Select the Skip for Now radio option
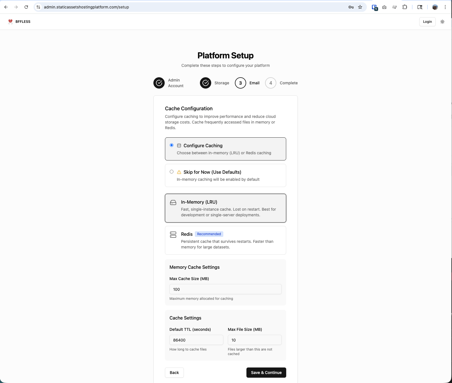This screenshot has width=452, height=383. (171, 172)
